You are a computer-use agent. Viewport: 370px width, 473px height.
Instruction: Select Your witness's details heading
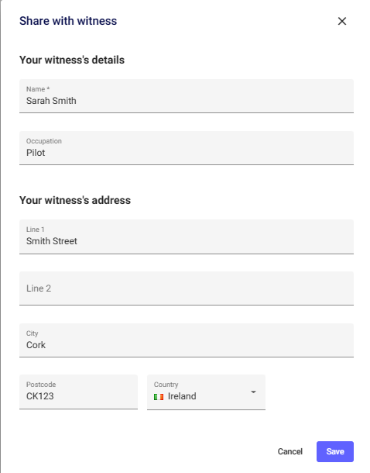click(72, 60)
